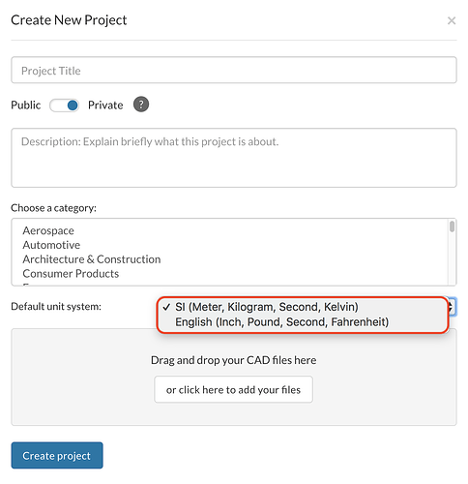Viewport: 468px width, 484px height.
Task: Click the CAD files drag and drop area
Action: coord(234,378)
